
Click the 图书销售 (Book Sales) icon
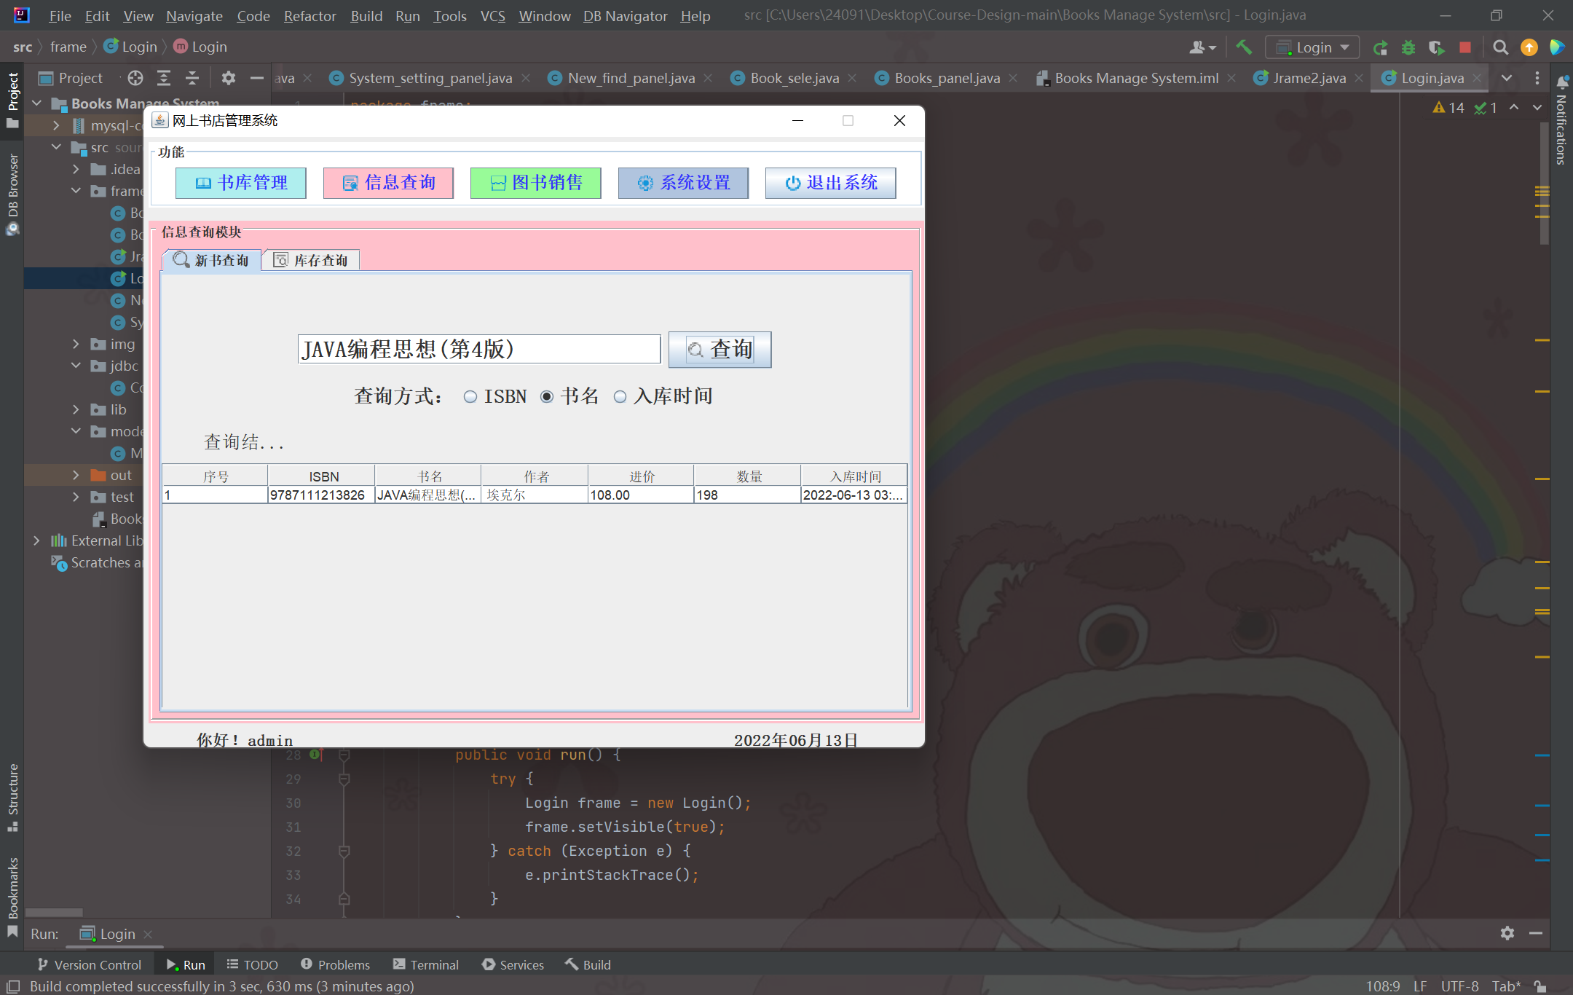535,181
